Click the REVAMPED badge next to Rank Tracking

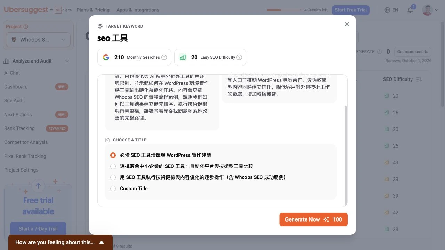[x=57, y=128]
